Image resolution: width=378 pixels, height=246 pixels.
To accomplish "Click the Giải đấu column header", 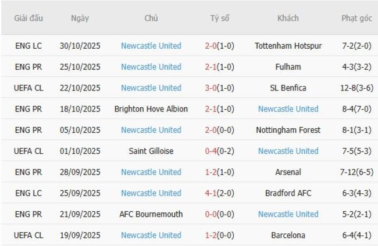I will [29, 18].
